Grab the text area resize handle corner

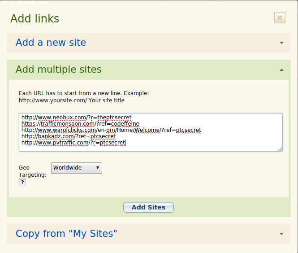click(x=281, y=149)
